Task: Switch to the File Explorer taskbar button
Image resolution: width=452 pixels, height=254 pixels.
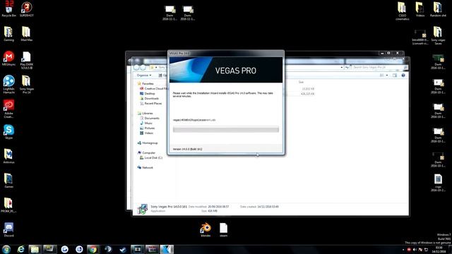Action: click(x=35, y=249)
